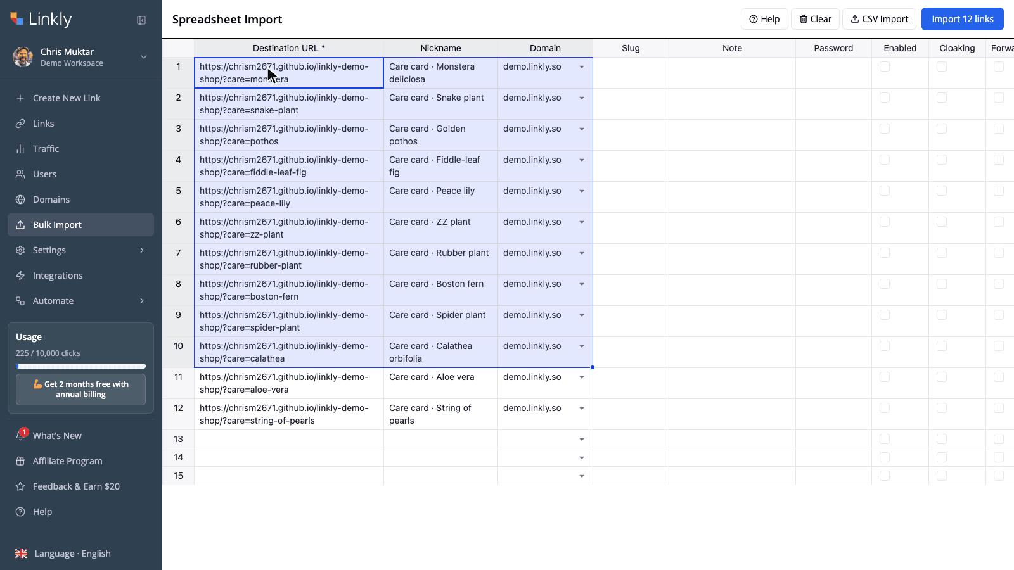This screenshot has width=1014, height=570.
Task: Click the question icon in the top Help button
Action: point(754,19)
